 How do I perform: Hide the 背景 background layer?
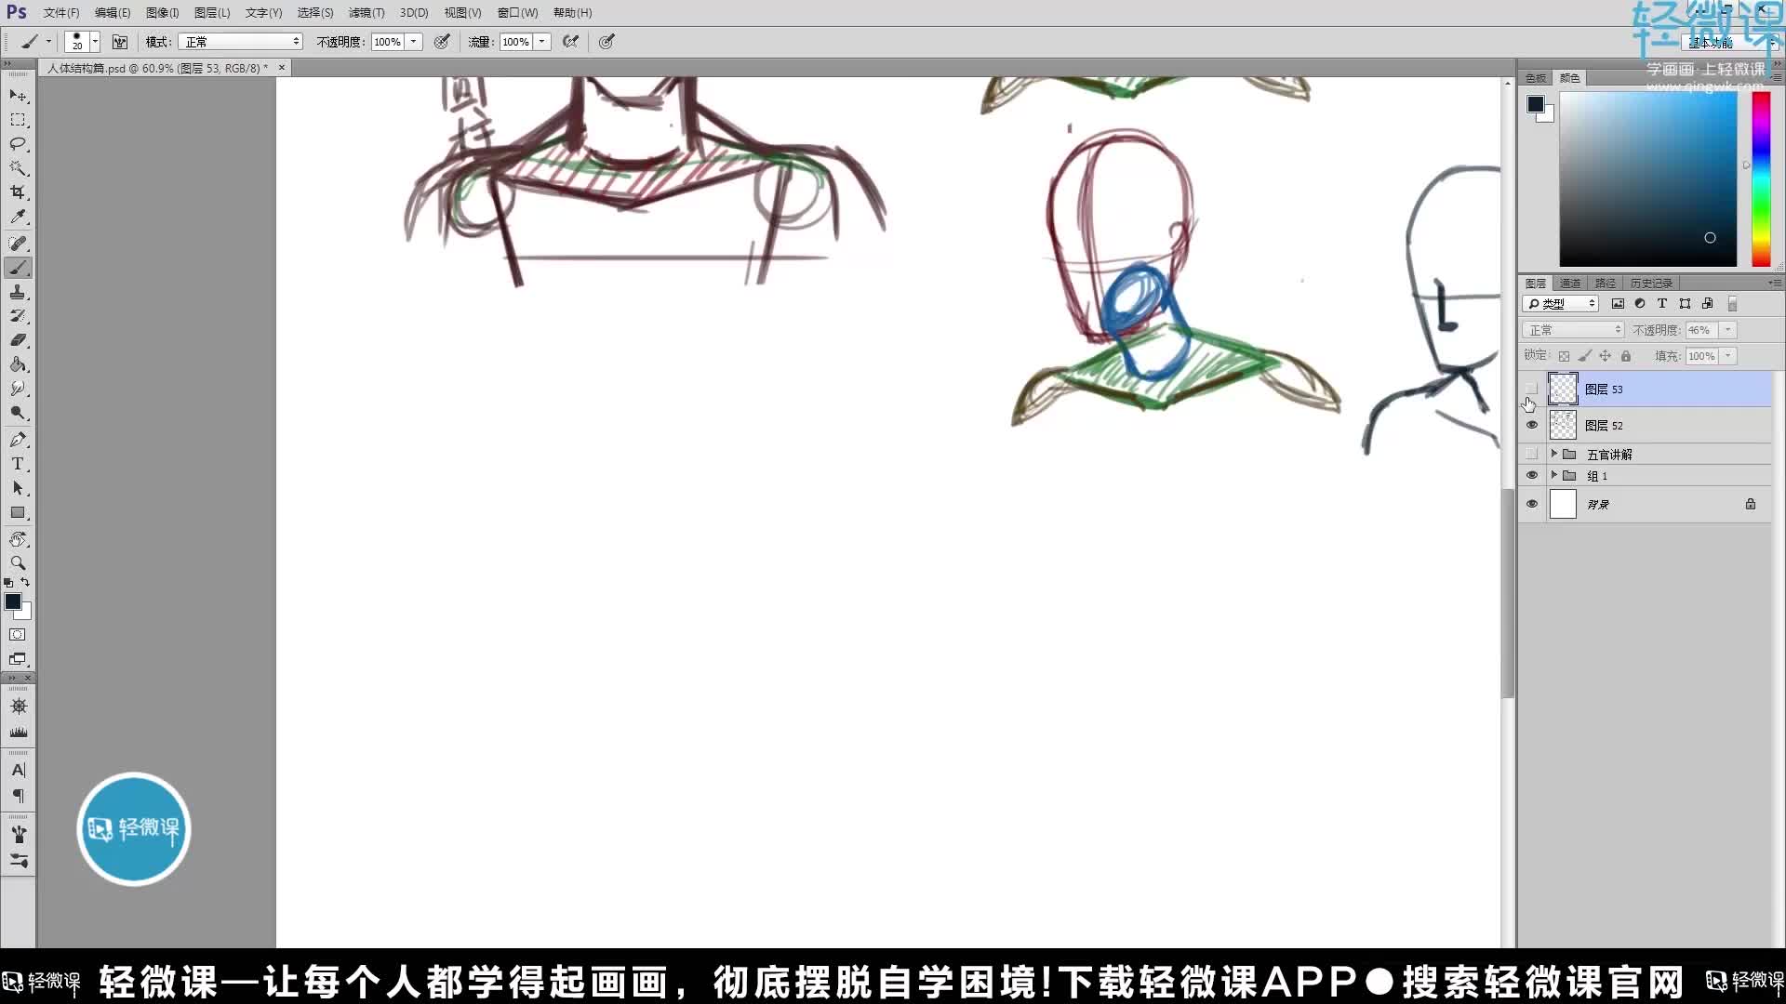click(x=1532, y=505)
